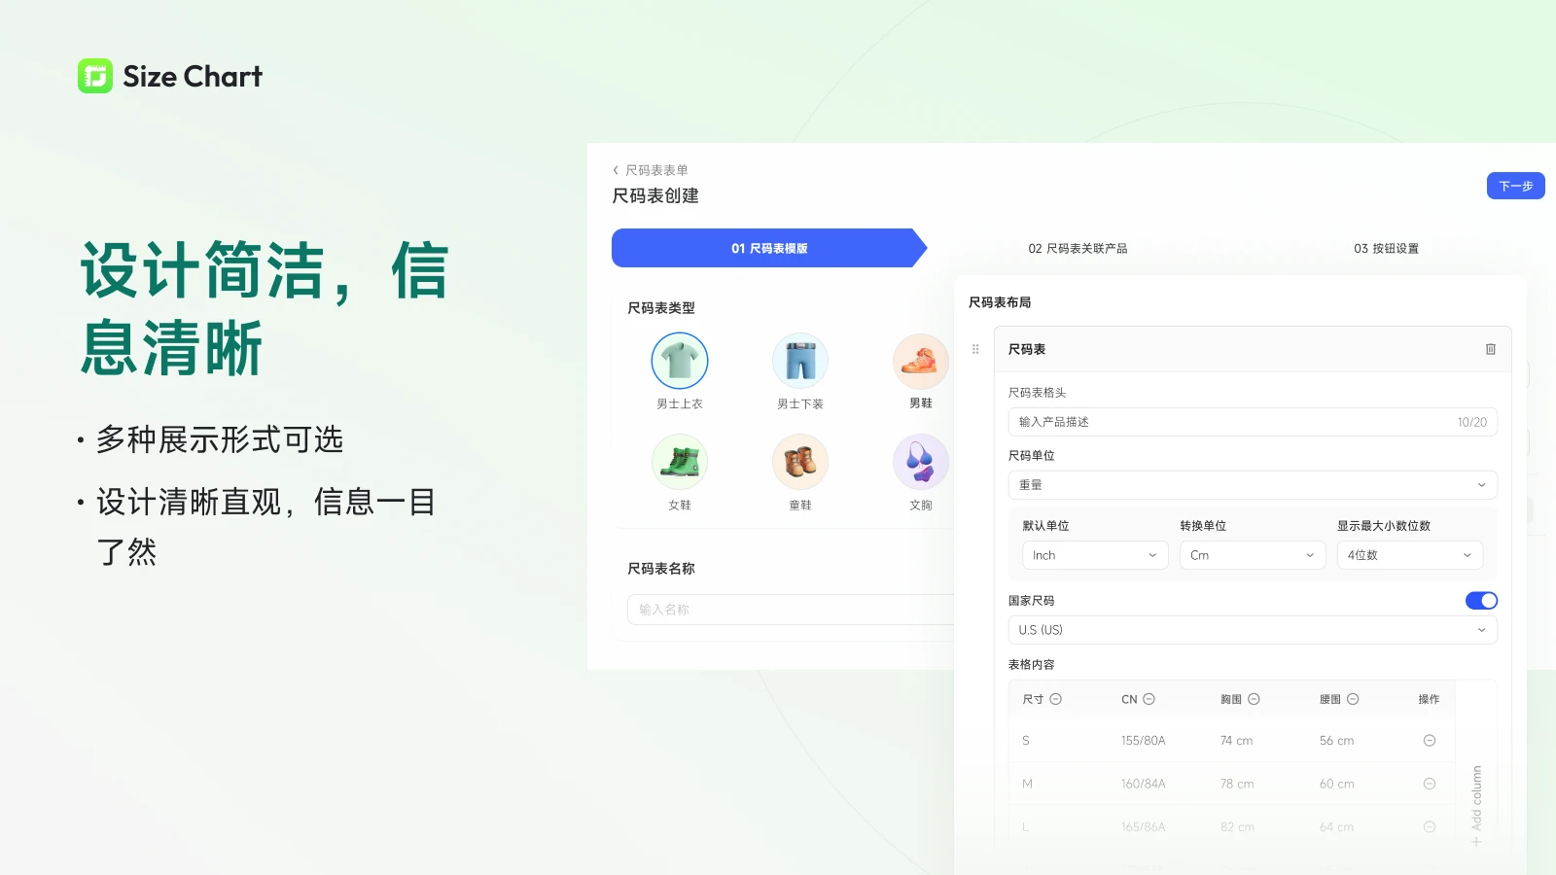Remove the 胸围 column via minus icon

(x=1255, y=699)
